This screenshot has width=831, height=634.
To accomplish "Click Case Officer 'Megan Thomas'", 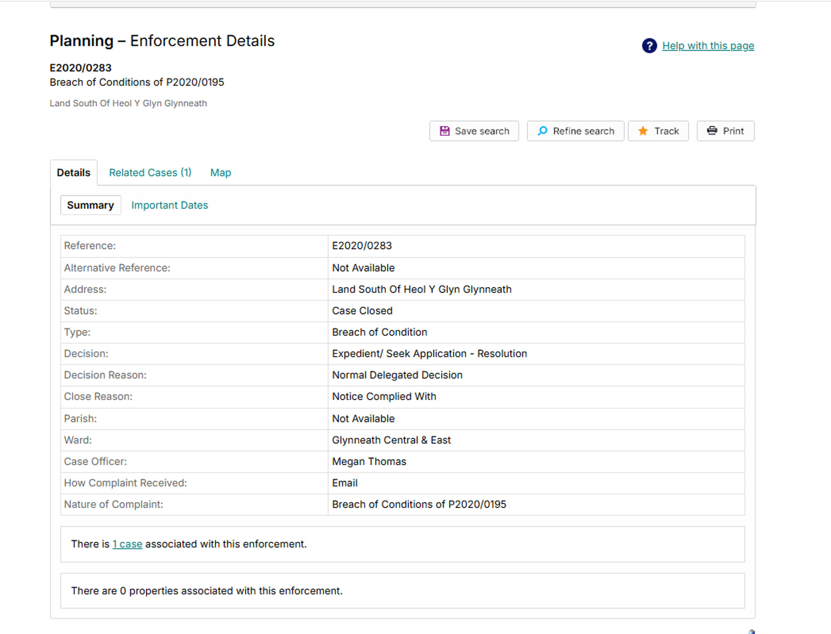I will pyautogui.click(x=369, y=462).
